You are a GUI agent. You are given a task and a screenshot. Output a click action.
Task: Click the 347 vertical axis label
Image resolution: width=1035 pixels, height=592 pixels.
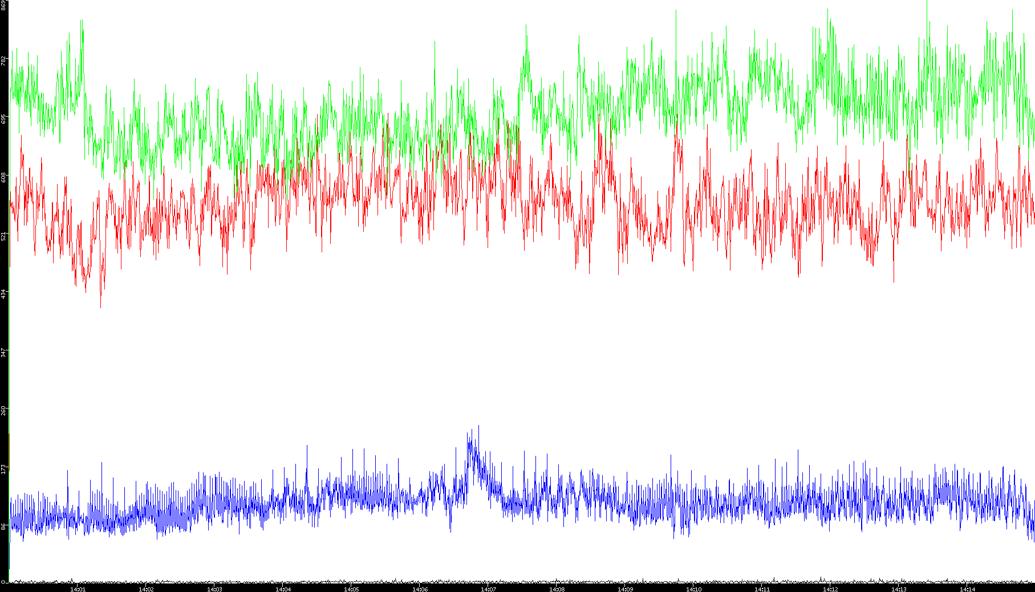click(3, 353)
